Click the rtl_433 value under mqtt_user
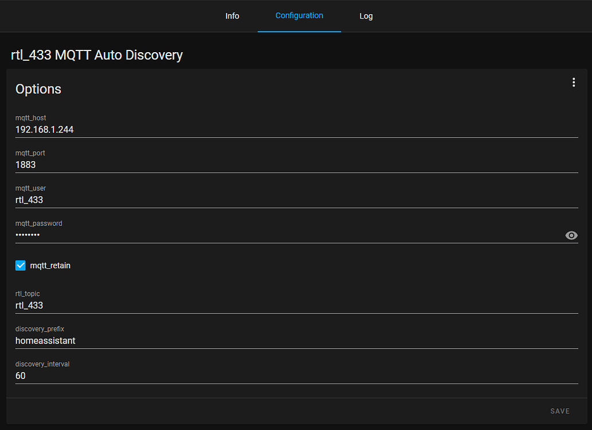This screenshot has height=430, width=592. tap(29, 200)
